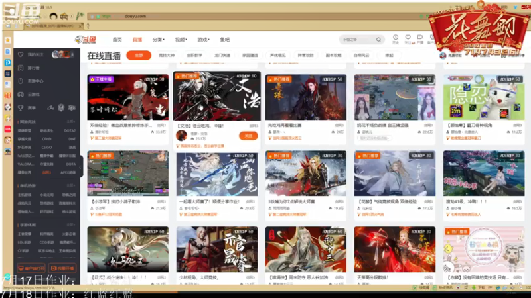
Task: Click the streamer avatar on the 文浩 card
Action: tap(181, 136)
